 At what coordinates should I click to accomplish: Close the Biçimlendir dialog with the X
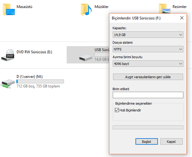[x=182, y=18]
